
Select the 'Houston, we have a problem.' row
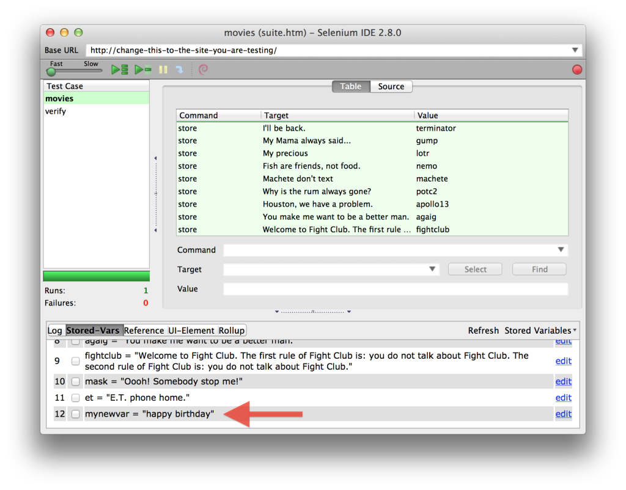click(x=372, y=204)
